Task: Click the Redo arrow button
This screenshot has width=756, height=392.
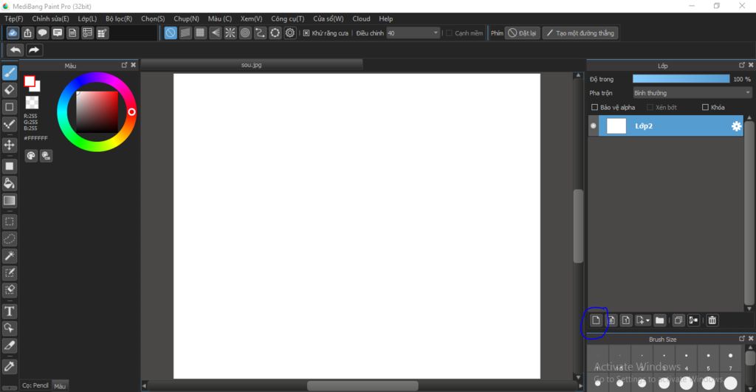Action: [x=34, y=49]
